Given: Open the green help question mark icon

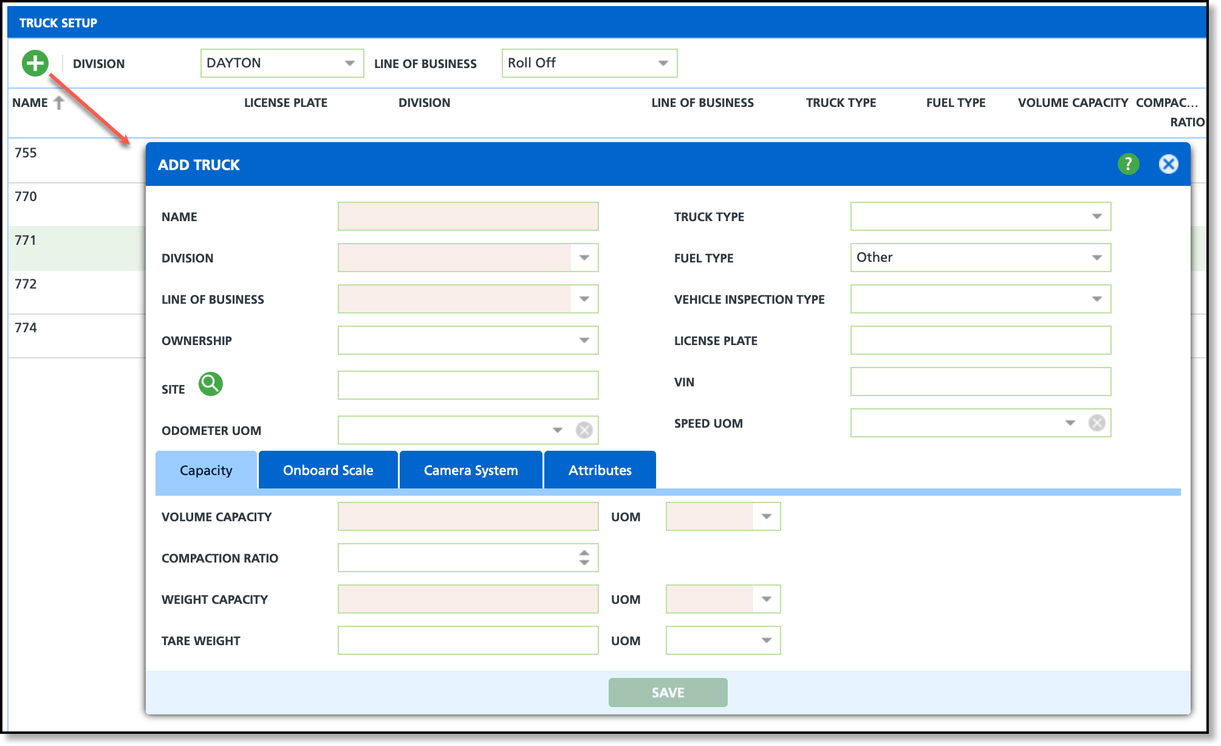Looking at the screenshot, I should pos(1128,164).
